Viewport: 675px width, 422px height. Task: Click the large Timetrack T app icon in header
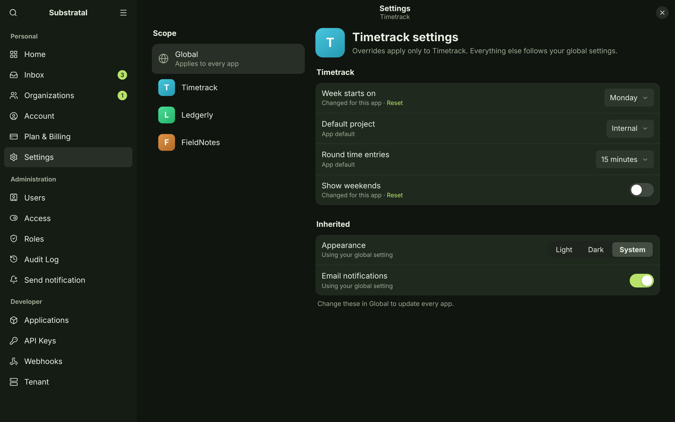coord(330,43)
